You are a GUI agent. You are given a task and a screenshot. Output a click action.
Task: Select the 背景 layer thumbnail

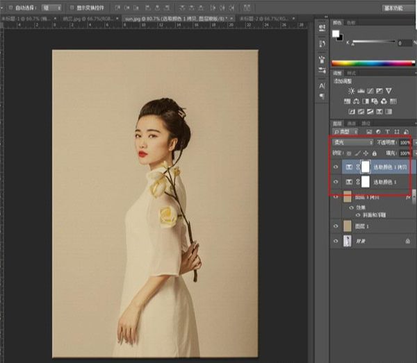(x=347, y=241)
